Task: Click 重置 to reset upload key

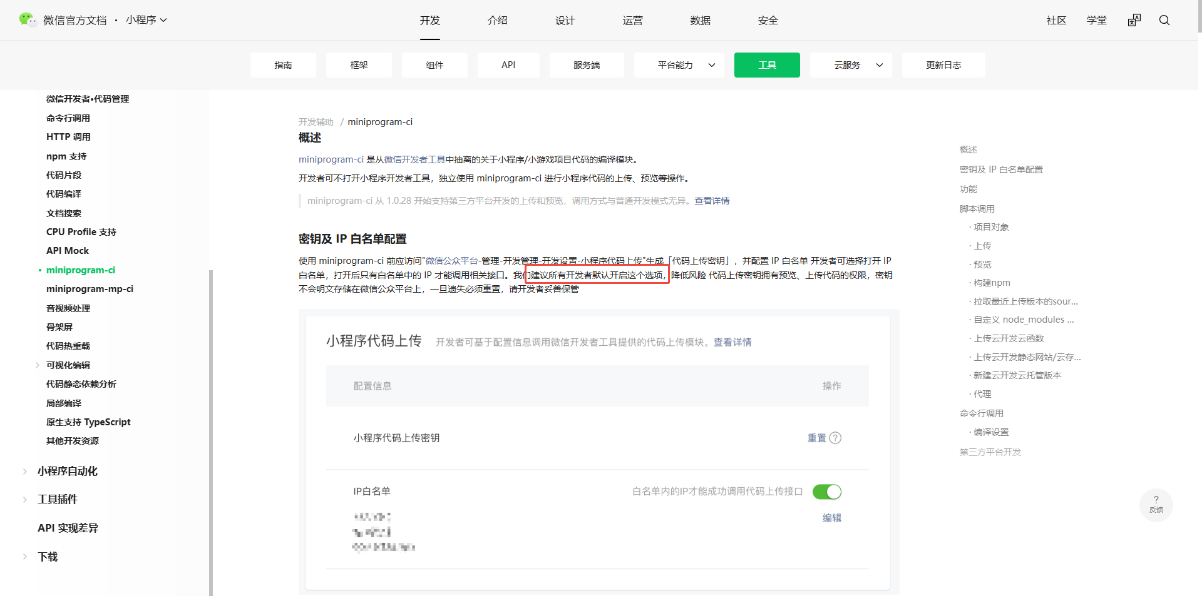Action: pos(817,438)
